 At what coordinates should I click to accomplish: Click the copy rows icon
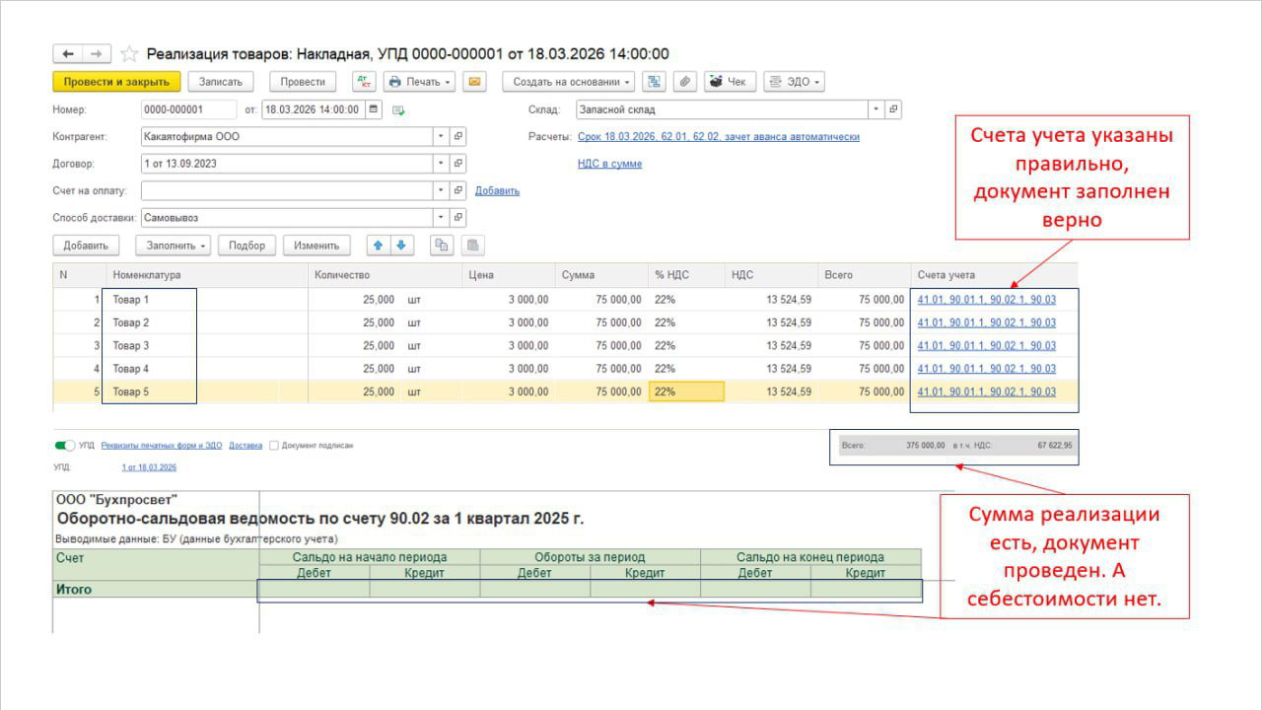click(442, 246)
